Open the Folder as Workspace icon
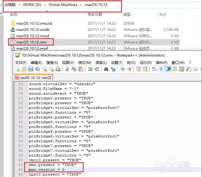Viewport: 202px width, 177px height. click(195, 69)
